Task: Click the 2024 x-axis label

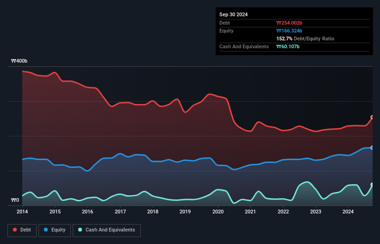Action: [348, 212]
